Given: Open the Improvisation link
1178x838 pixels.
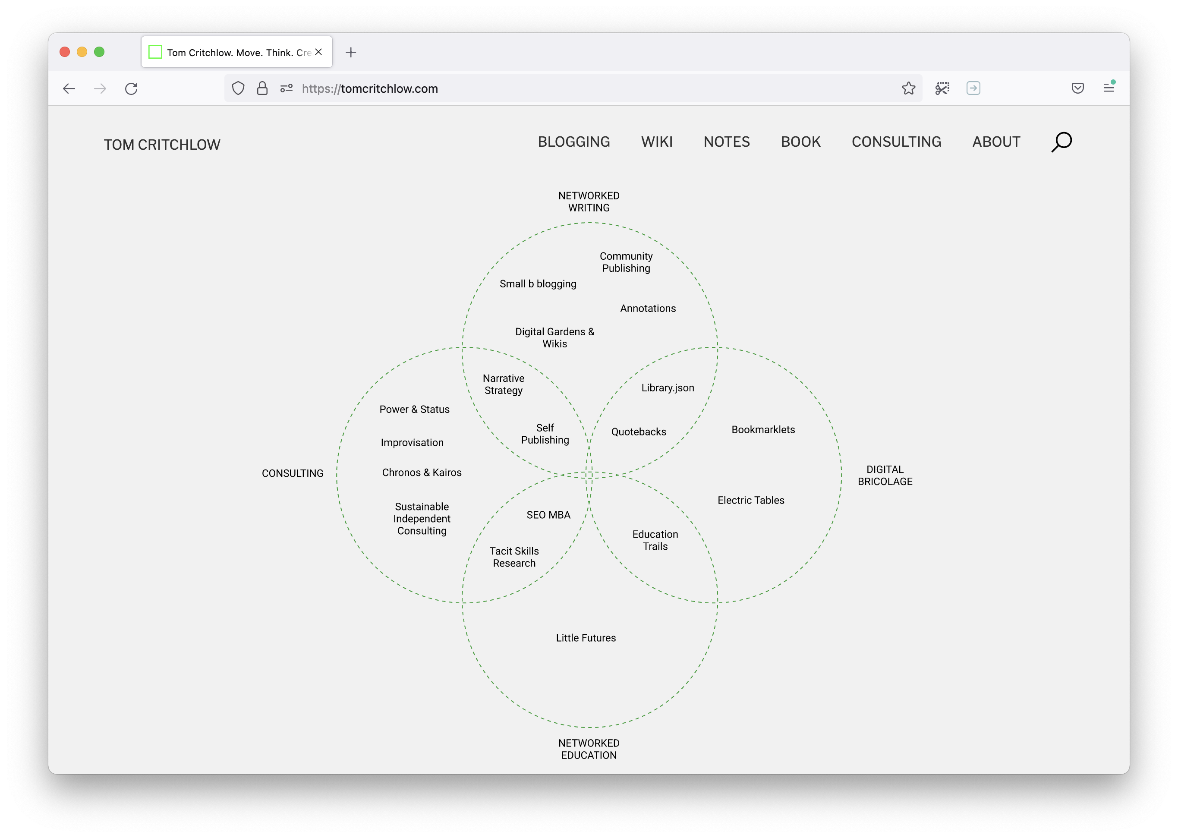Looking at the screenshot, I should pyautogui.click(x=412, y=443).
